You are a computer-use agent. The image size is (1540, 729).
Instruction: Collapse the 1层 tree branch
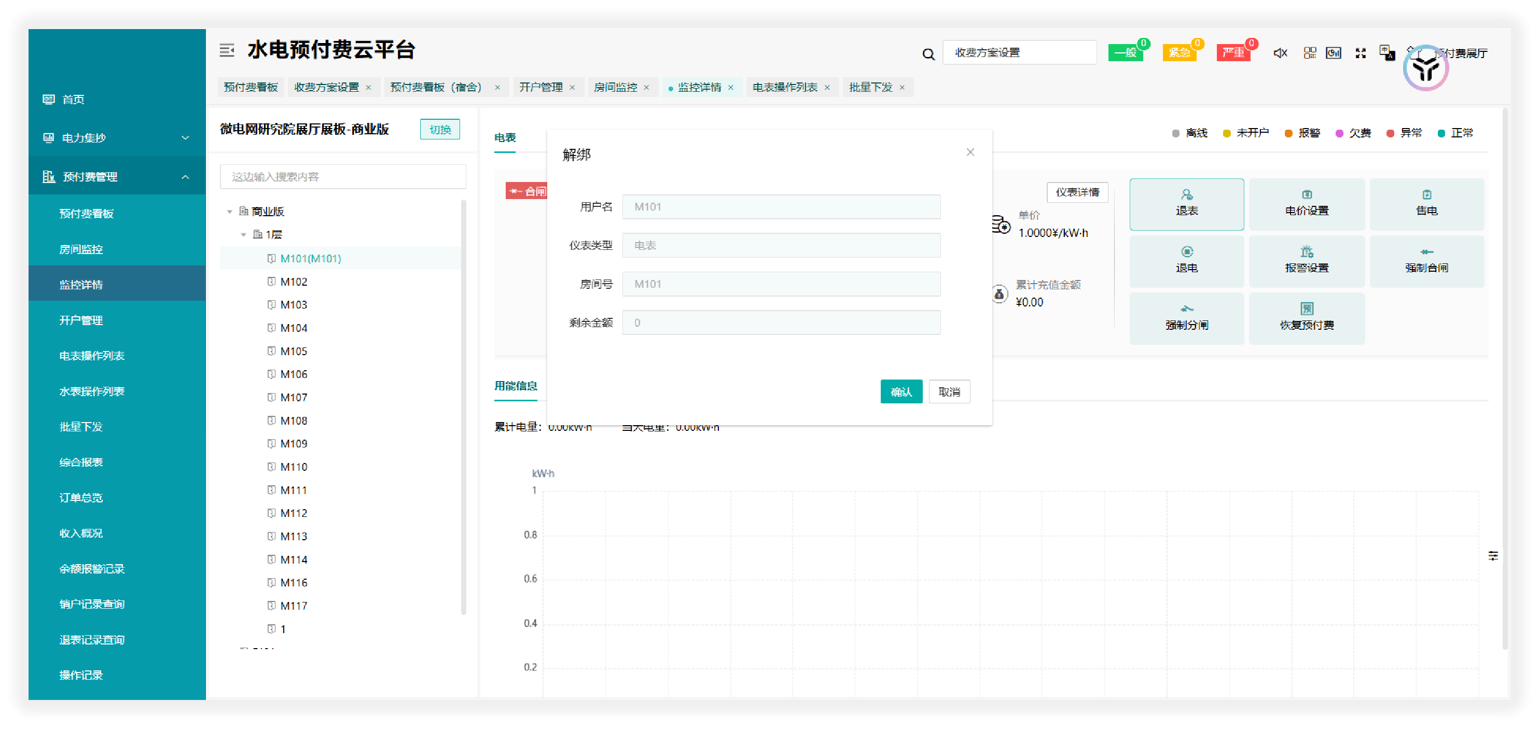pyautogui.click(x=243, y=234)
